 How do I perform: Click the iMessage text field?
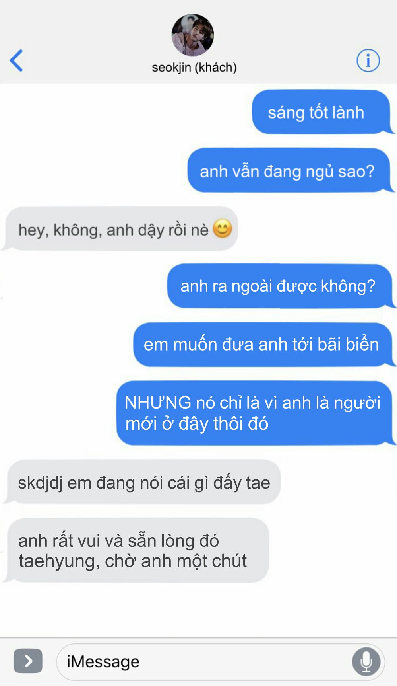point(221,662)
